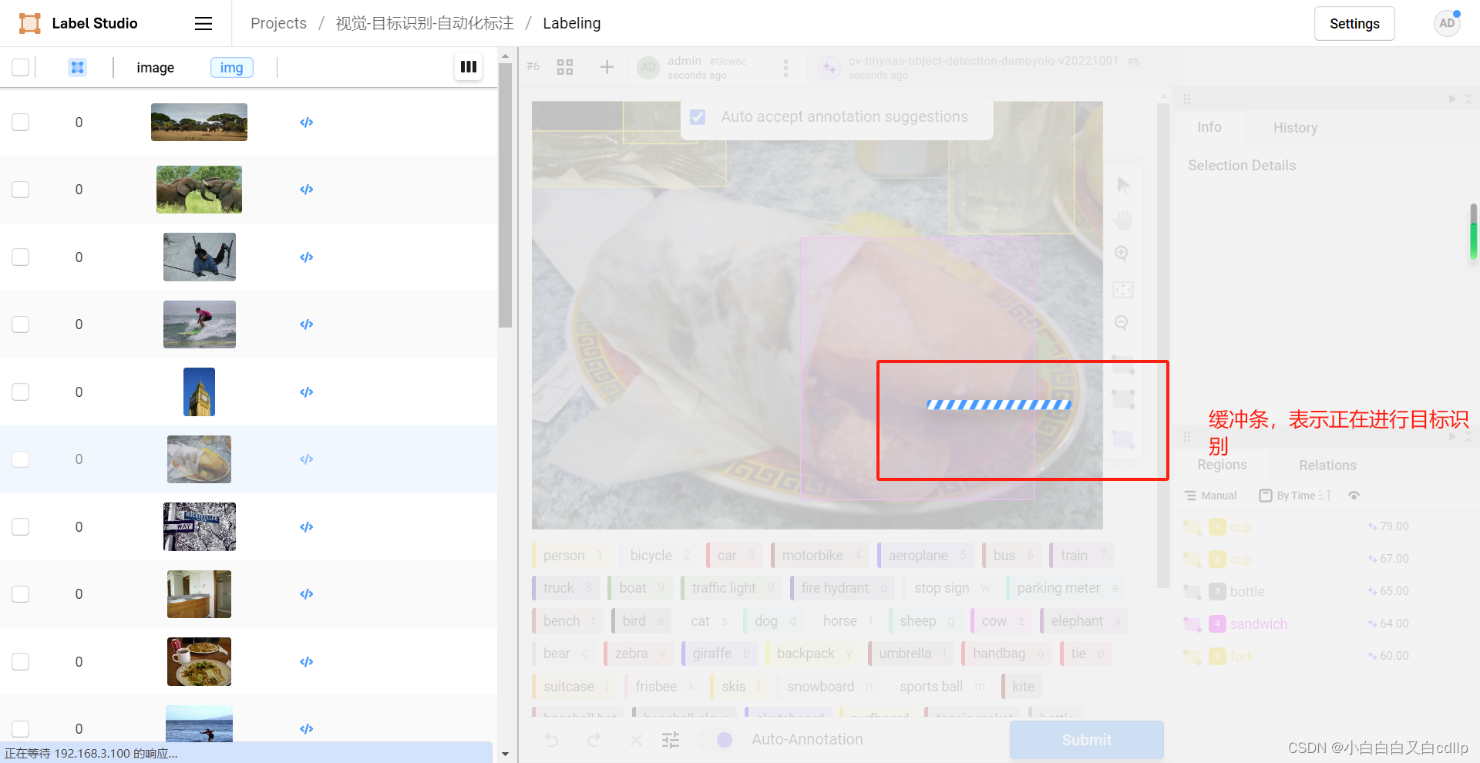Zoom in on the image
Image resolution: width=1480 pixels, height=763 pixels.
coord(1122,254)
